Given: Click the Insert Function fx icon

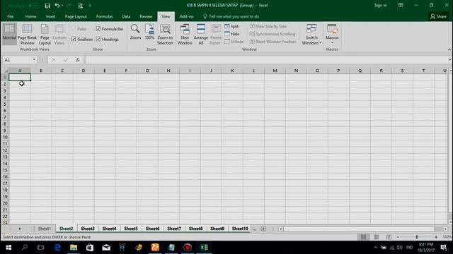Looking at the screenshot, I should tap(77, 60).
